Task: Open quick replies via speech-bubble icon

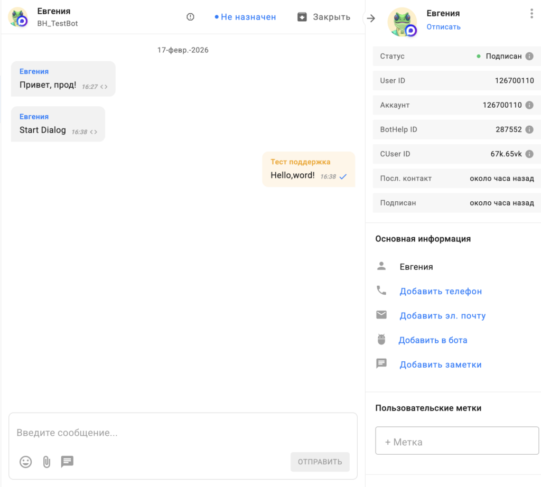Action: [x=67, y=462]
